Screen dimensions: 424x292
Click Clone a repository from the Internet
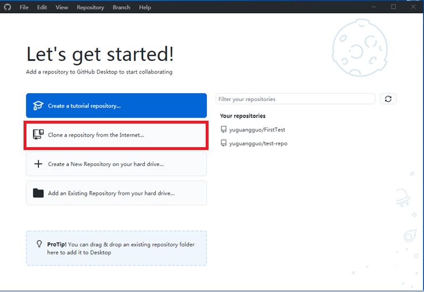click(116, 135)
